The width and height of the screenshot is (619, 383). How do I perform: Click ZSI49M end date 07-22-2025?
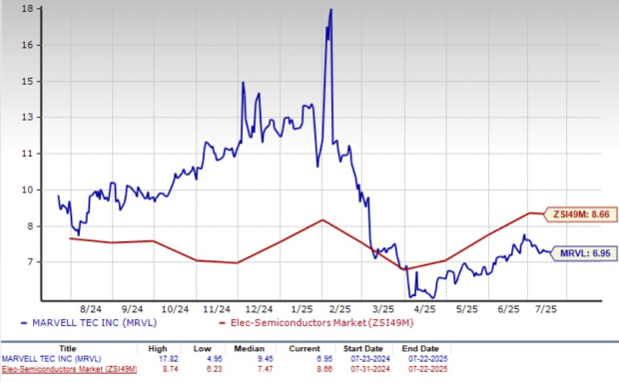[x=428, y=369]
